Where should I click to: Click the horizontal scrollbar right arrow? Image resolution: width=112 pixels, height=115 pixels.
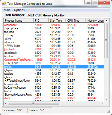click(102, 103)
